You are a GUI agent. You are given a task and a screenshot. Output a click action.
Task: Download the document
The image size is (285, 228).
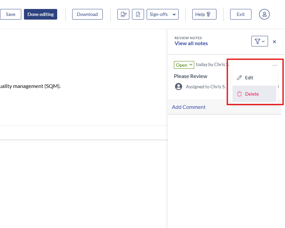pyautogui.click(x=87, y=14)
